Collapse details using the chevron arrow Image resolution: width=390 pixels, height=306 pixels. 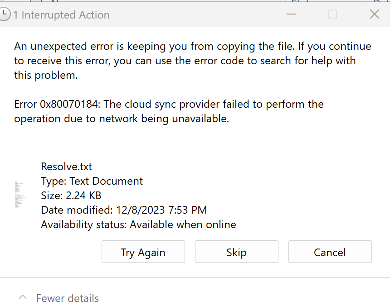click(22, 298)
